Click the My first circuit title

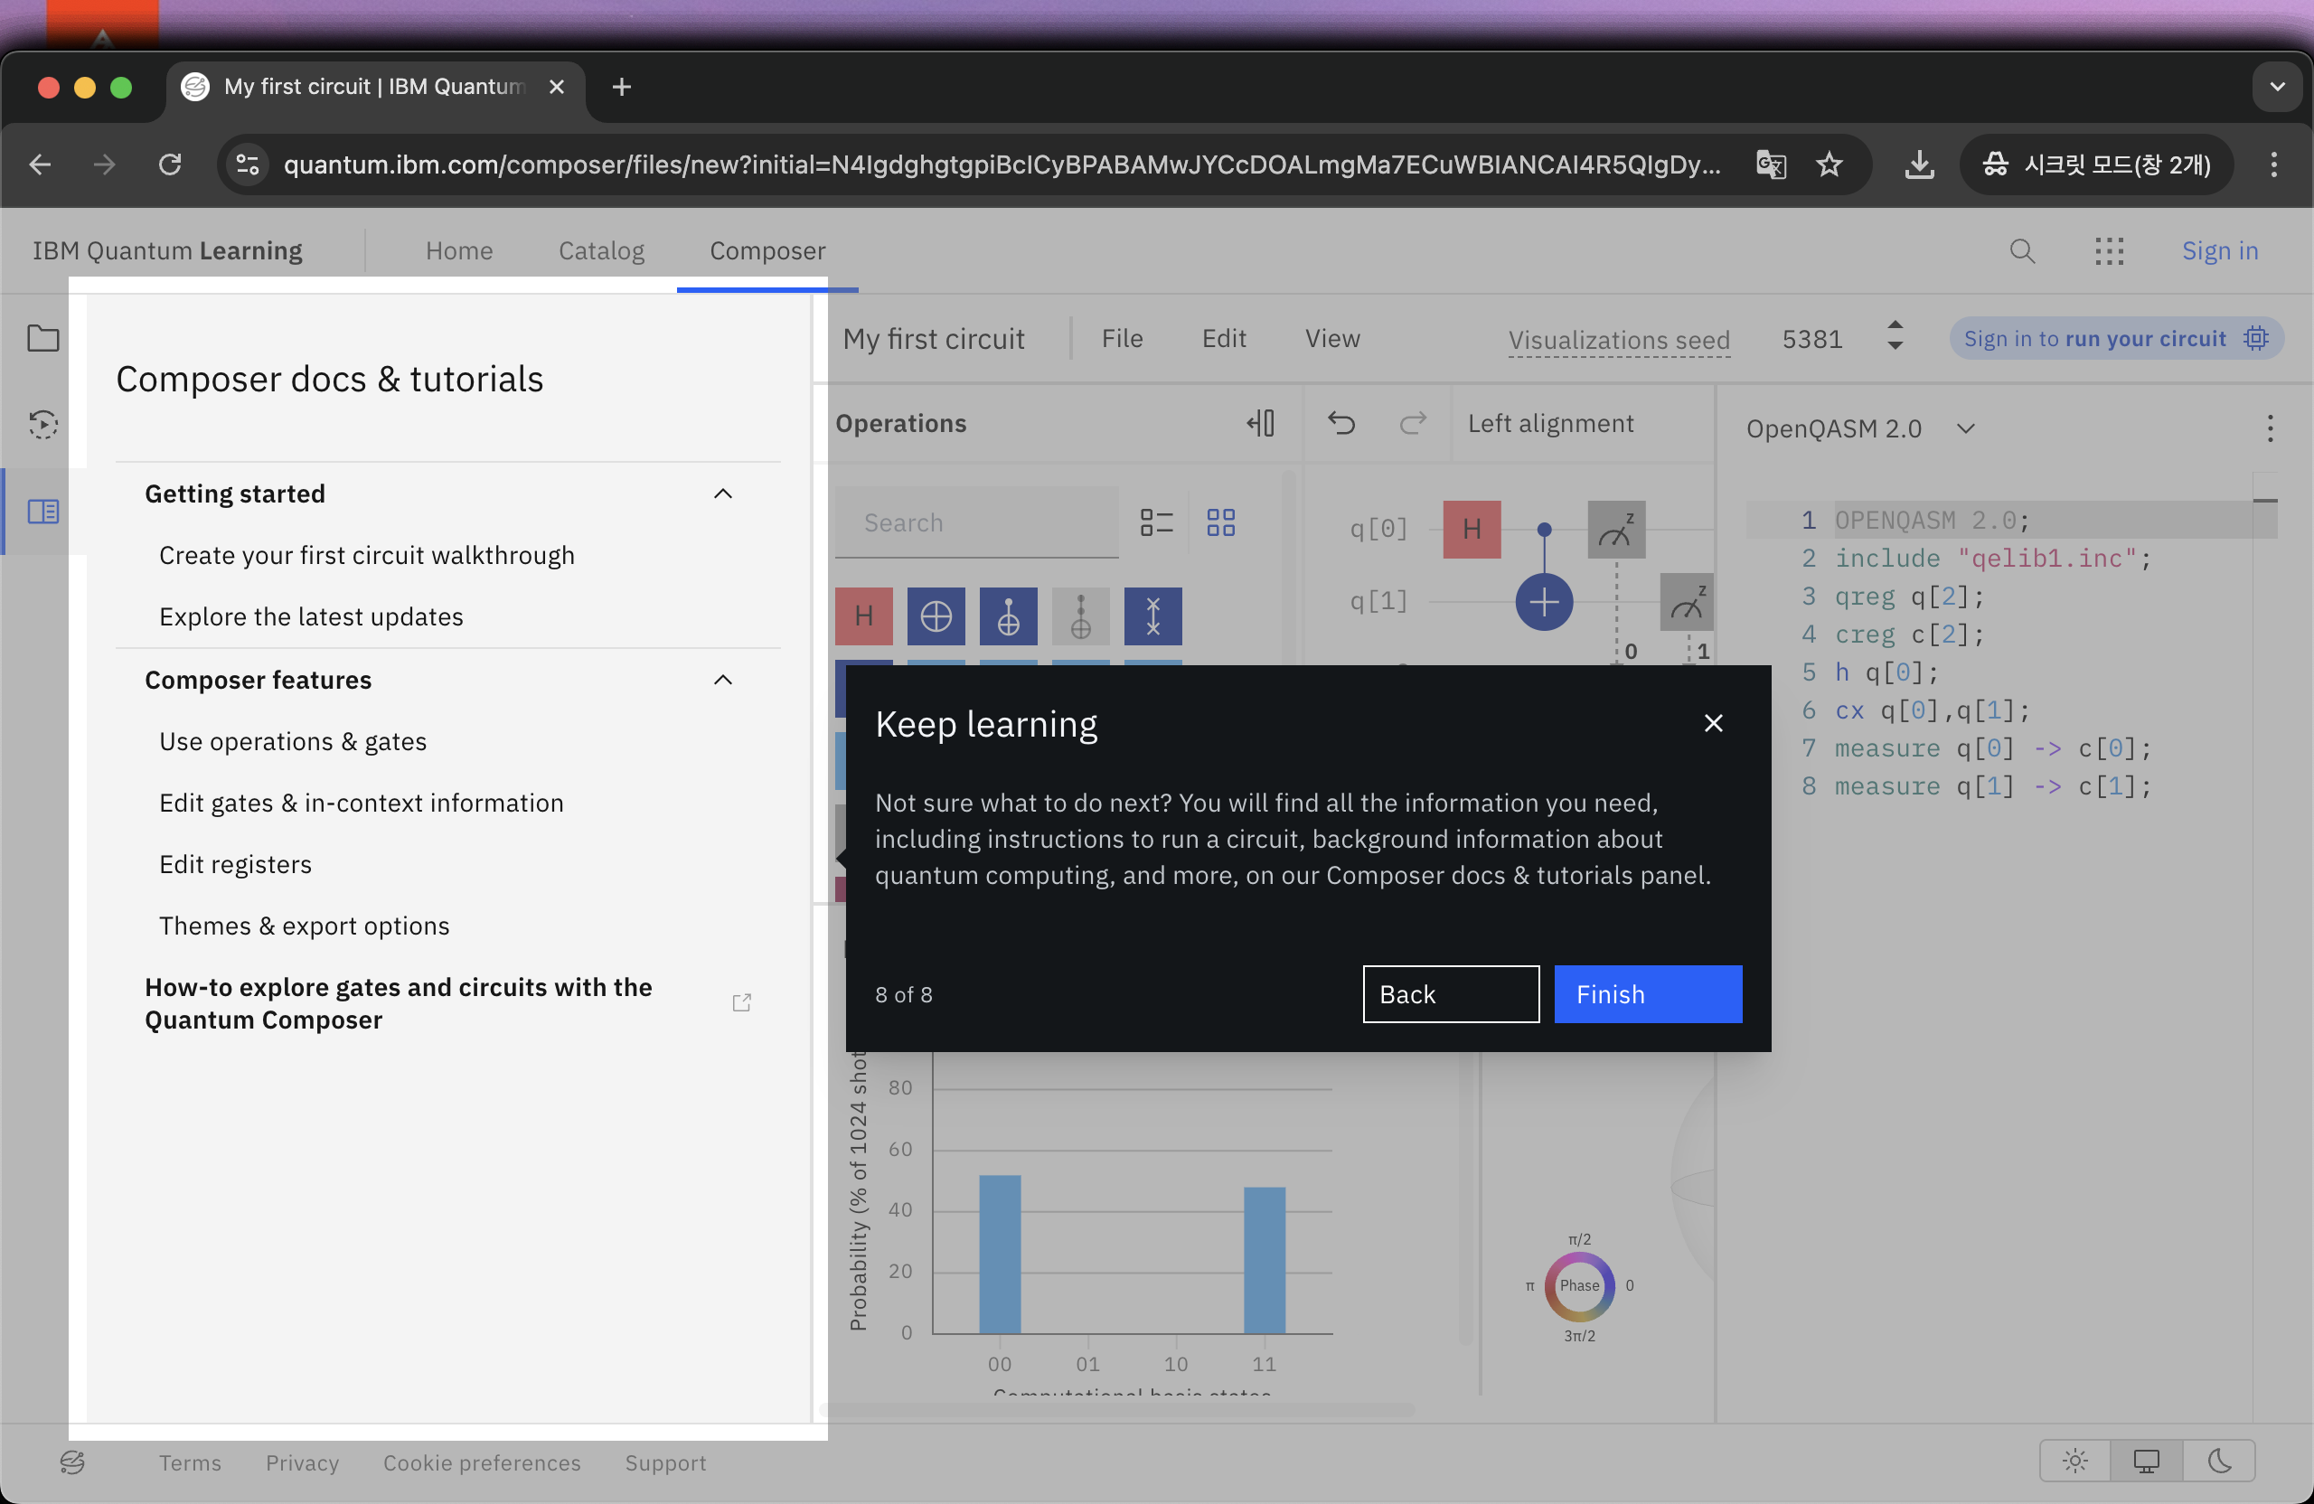click(934, 338)
